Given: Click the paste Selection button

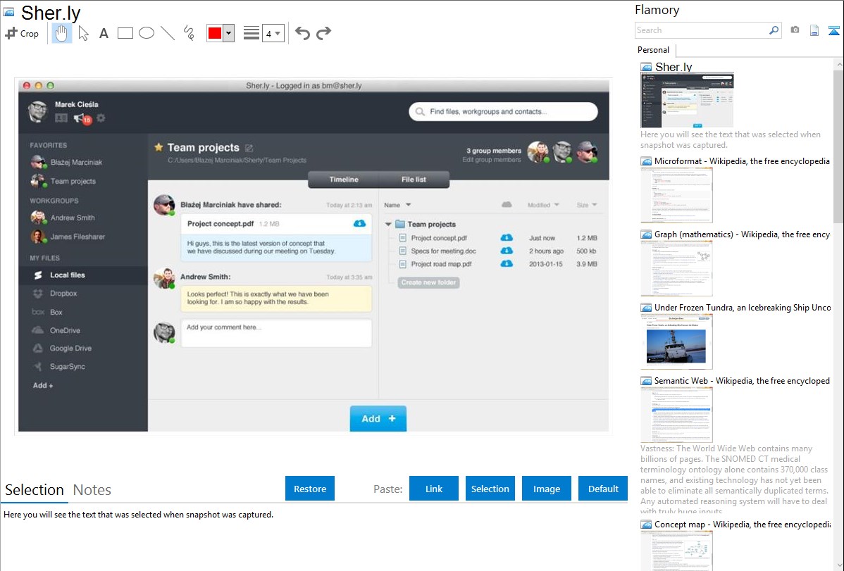Looking at the screenshot, I should pos(490,489).
